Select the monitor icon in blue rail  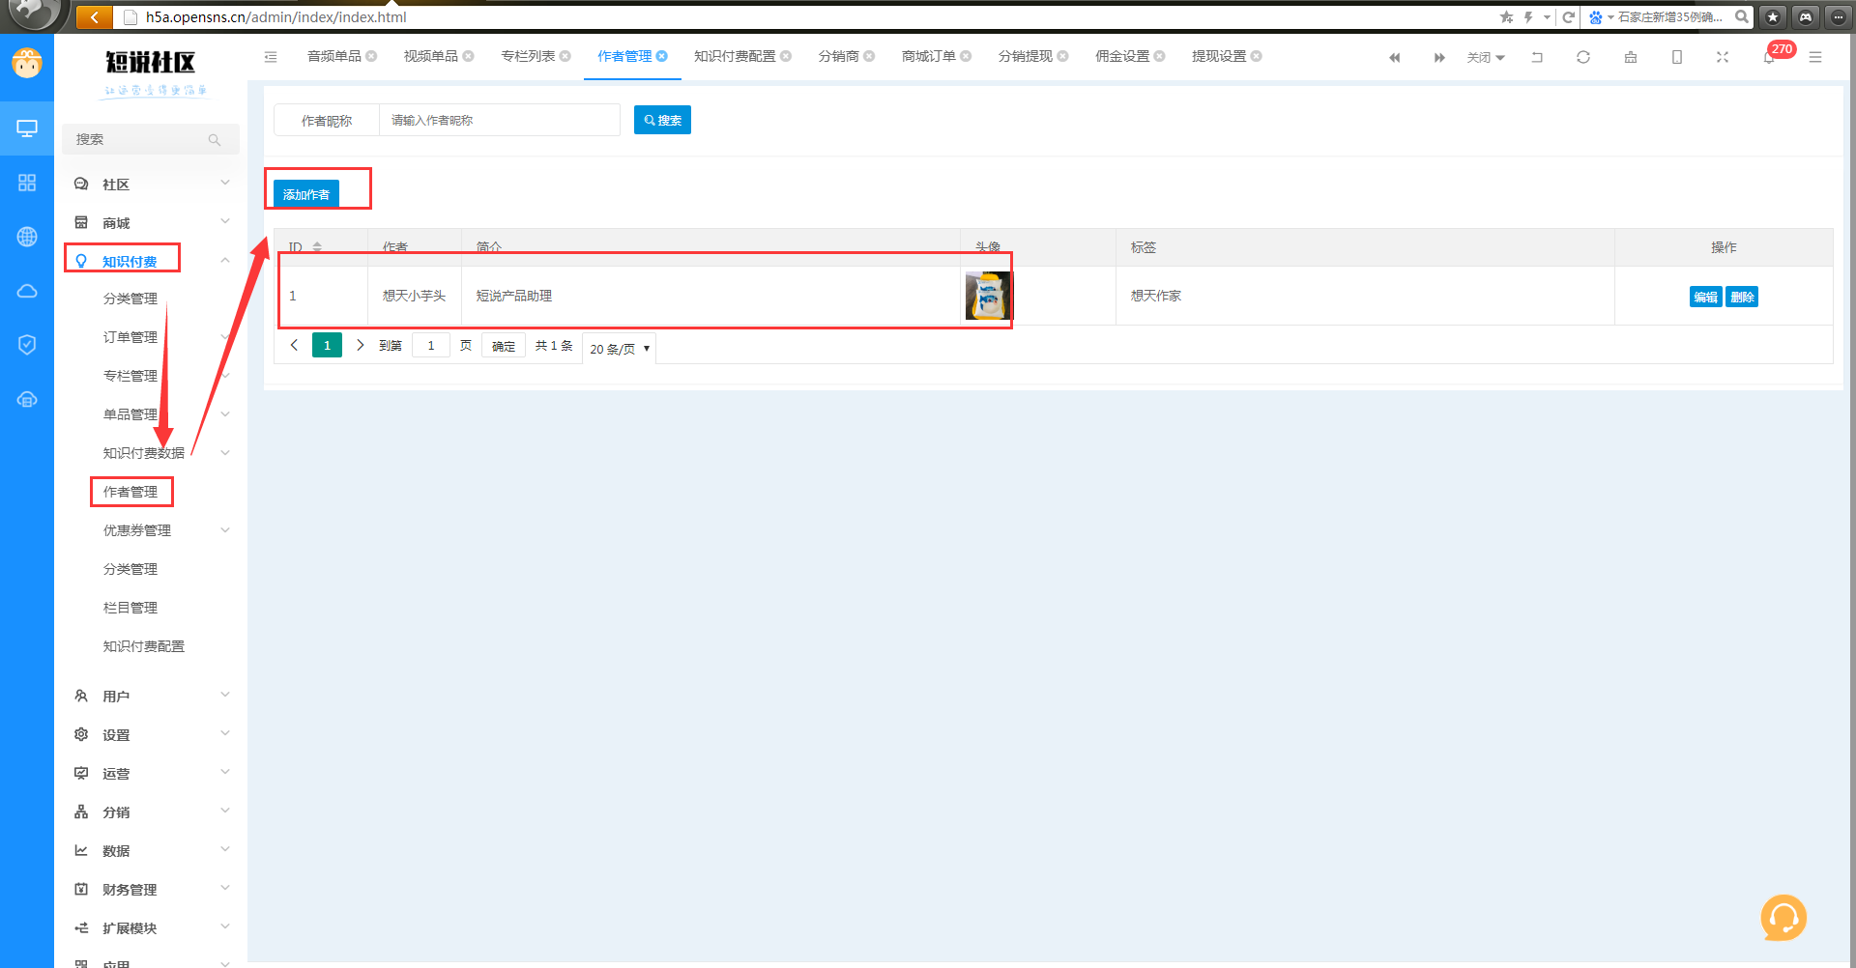pyautogui.click(x=27, y=128)
